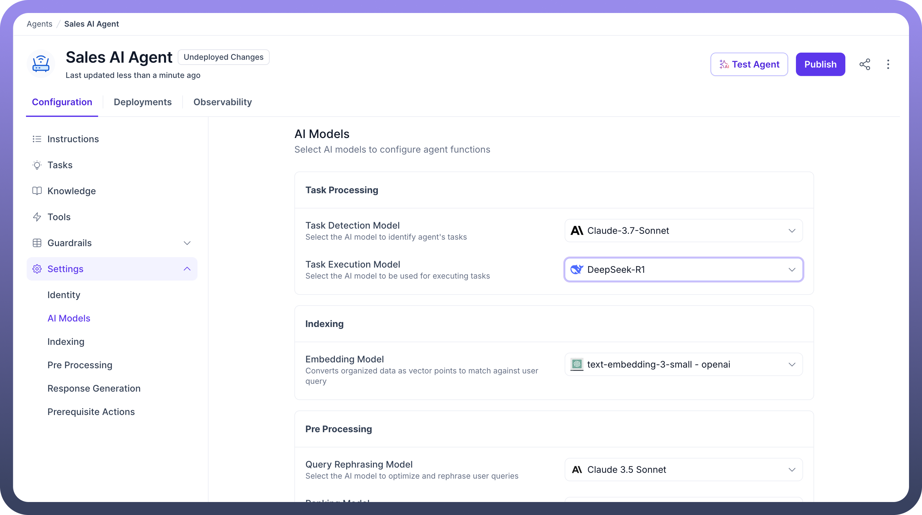
Task: Click the Tasks lightbulb icon
Action: click(37, 165)
